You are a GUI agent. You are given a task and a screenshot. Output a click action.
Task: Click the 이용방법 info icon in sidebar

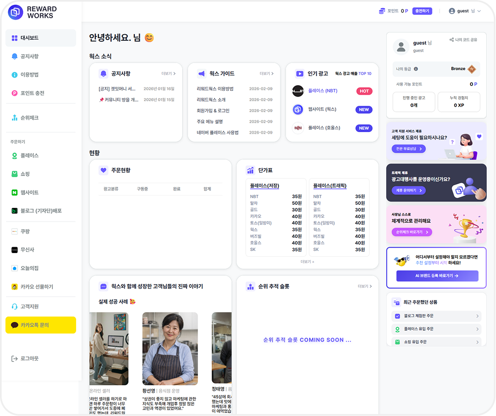(15, 75)
